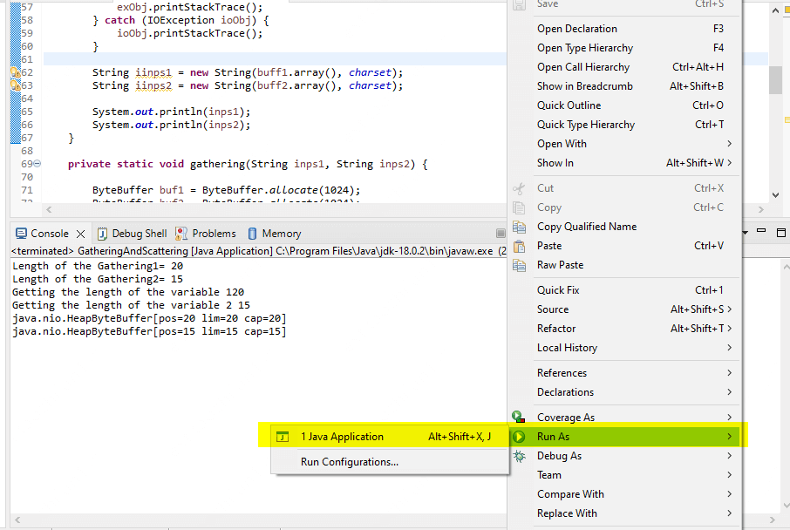Click editor horizontal scroll right arrow
The height and width of the screenshot is (530, 790).
(760, 209)
